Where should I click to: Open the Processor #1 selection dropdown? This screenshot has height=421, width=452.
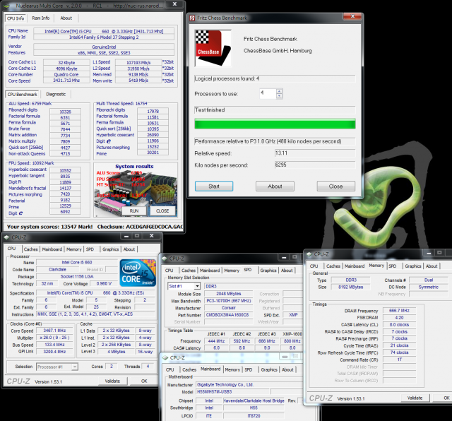pos(75,367)
